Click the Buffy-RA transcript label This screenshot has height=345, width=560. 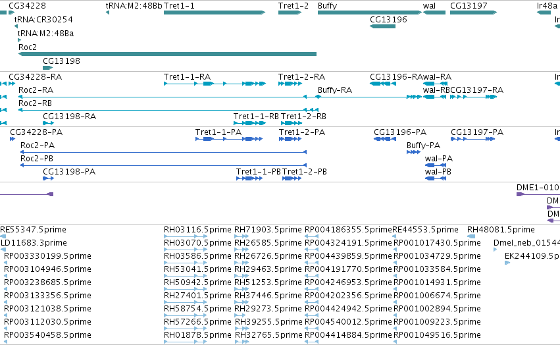(335, 90)
